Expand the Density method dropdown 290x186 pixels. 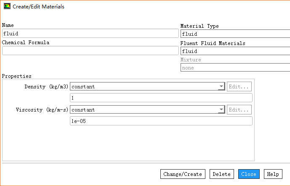(x=221, y=87)
